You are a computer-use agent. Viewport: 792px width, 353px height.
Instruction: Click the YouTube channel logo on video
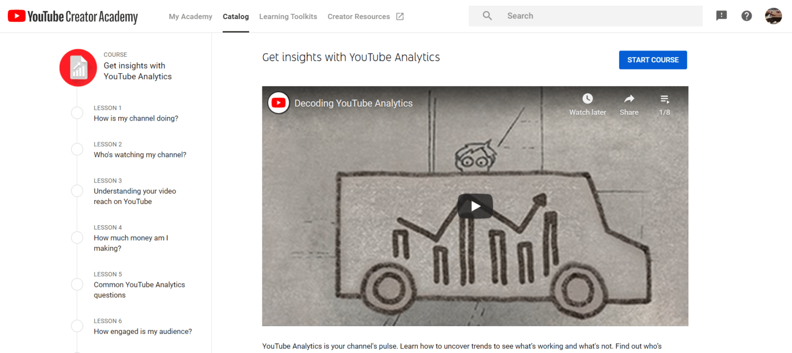[278, 103]
